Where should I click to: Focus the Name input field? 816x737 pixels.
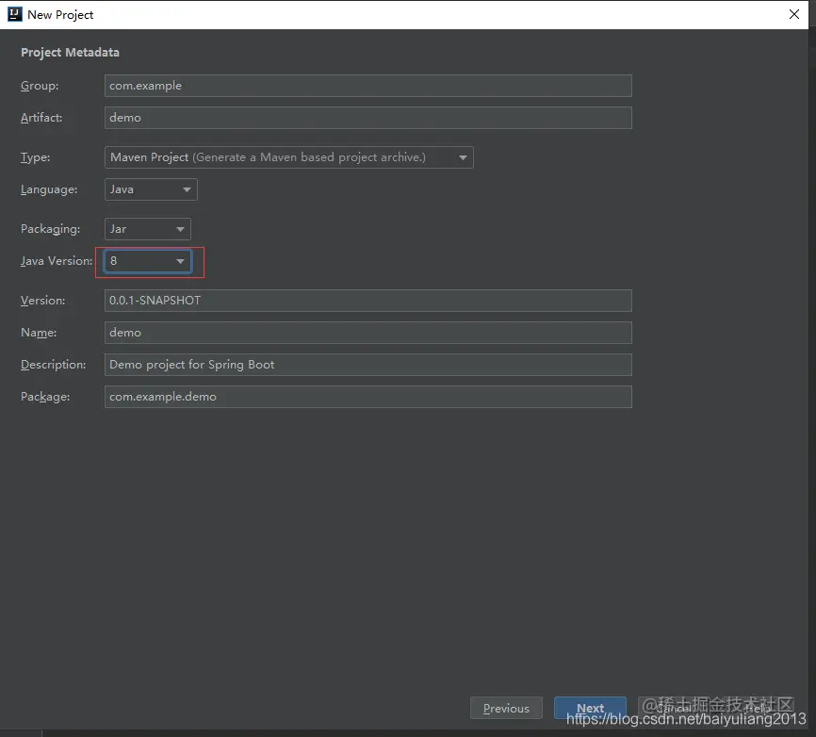tap(367, 333)
